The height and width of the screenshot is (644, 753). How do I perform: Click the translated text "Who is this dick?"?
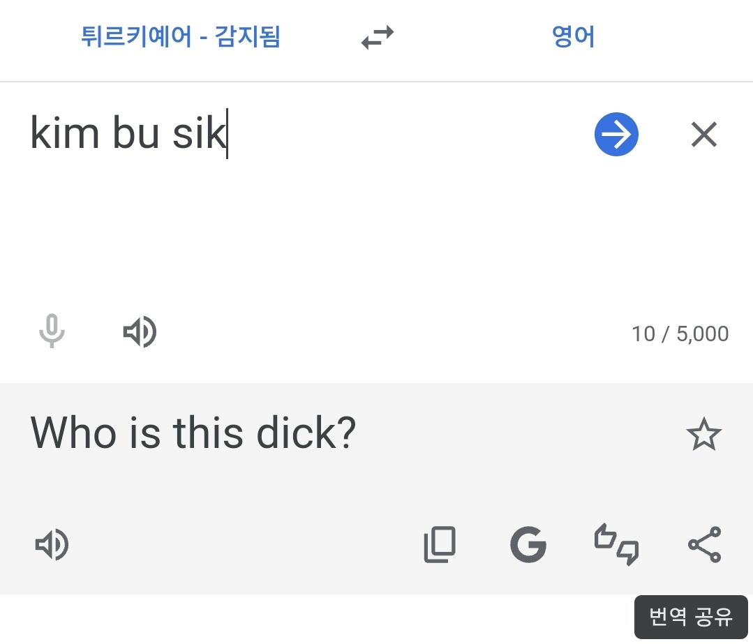click(x=193, y=433)
